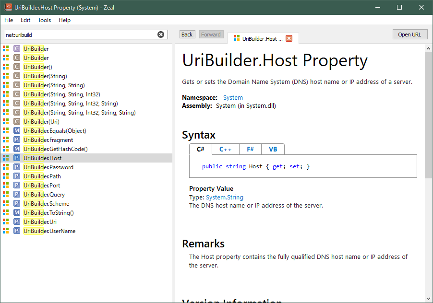Switch to the C++ syntax tab
Viewport: 433px width, 303px height.
click(x=225, y=149)
